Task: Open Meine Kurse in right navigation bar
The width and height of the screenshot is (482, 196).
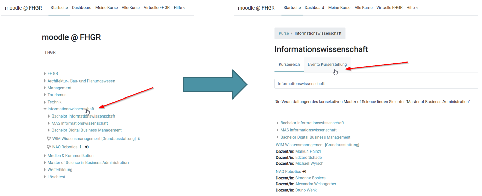Action: [x=339, y=8]
